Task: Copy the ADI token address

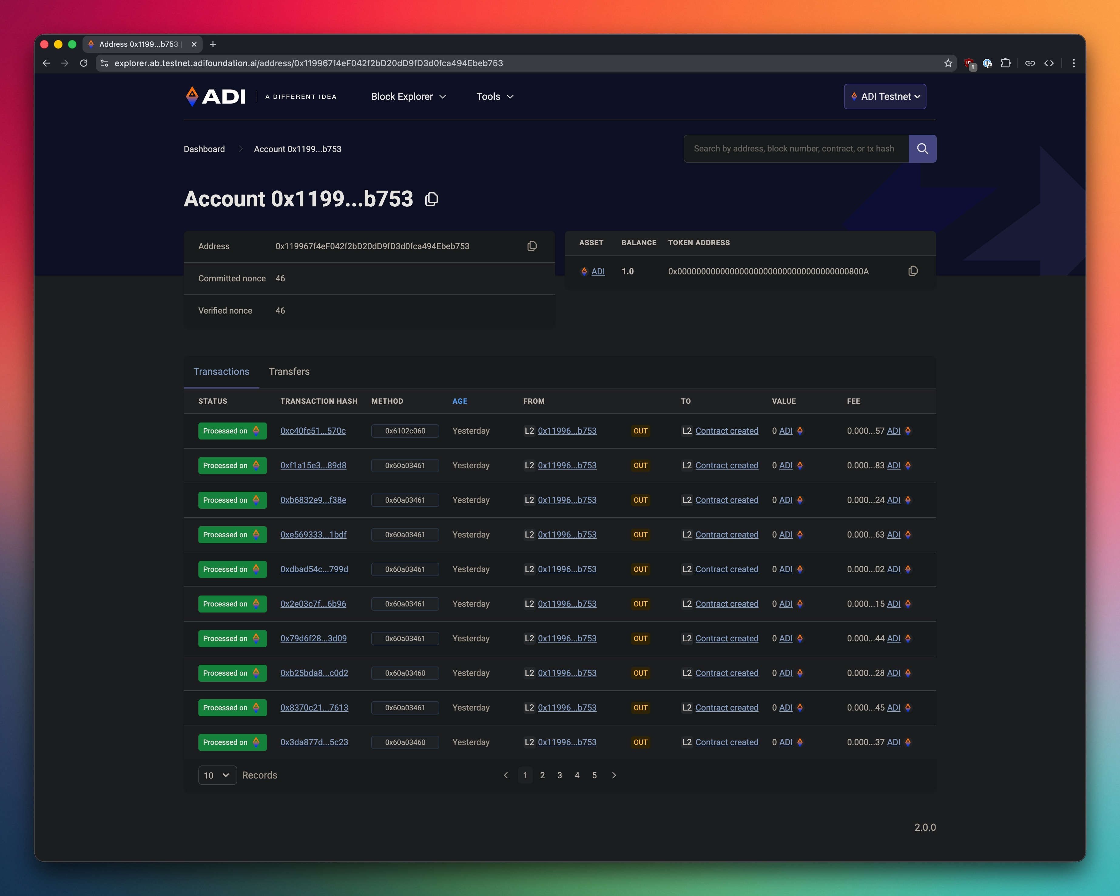Action: (x=913, y=271)
